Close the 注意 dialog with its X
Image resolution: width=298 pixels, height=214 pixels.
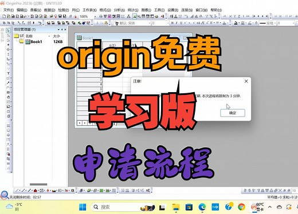tap(246, 81)
